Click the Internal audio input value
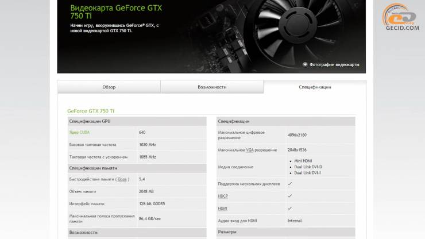Viewport: 425px width, 239px height. pyautogui.click(x=295, y=221)
